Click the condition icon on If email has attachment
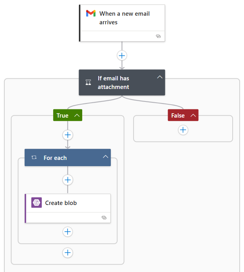 coord(88,82)
